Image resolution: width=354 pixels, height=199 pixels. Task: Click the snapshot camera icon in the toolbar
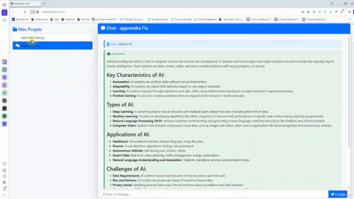tap(308, 12)
